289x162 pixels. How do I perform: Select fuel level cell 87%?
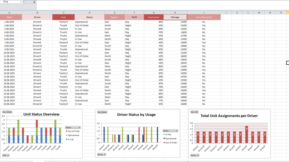coord(153,83)
